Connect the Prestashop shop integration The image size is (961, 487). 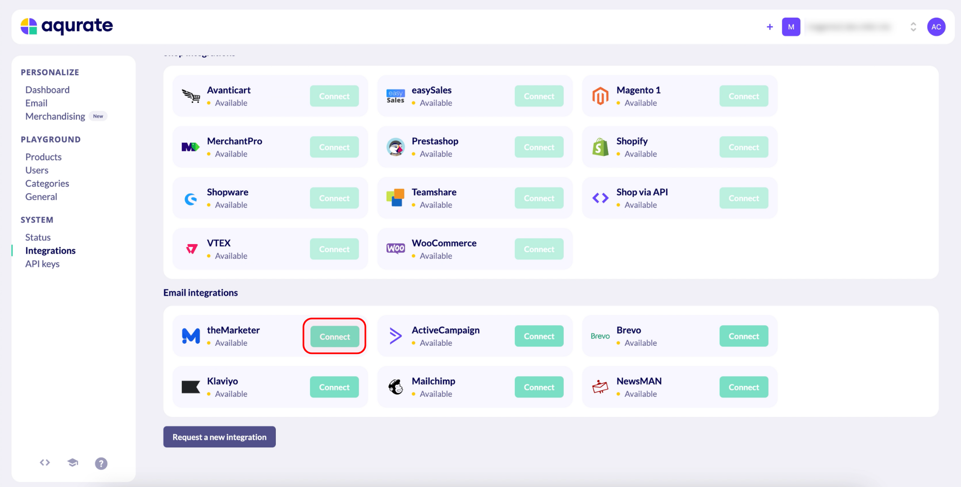click(x=539, y=147)
